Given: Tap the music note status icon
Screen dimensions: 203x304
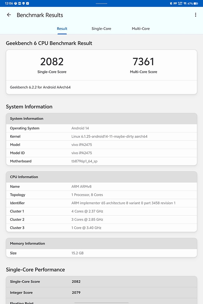Looking at the screenshot, I should pos(28,3).
